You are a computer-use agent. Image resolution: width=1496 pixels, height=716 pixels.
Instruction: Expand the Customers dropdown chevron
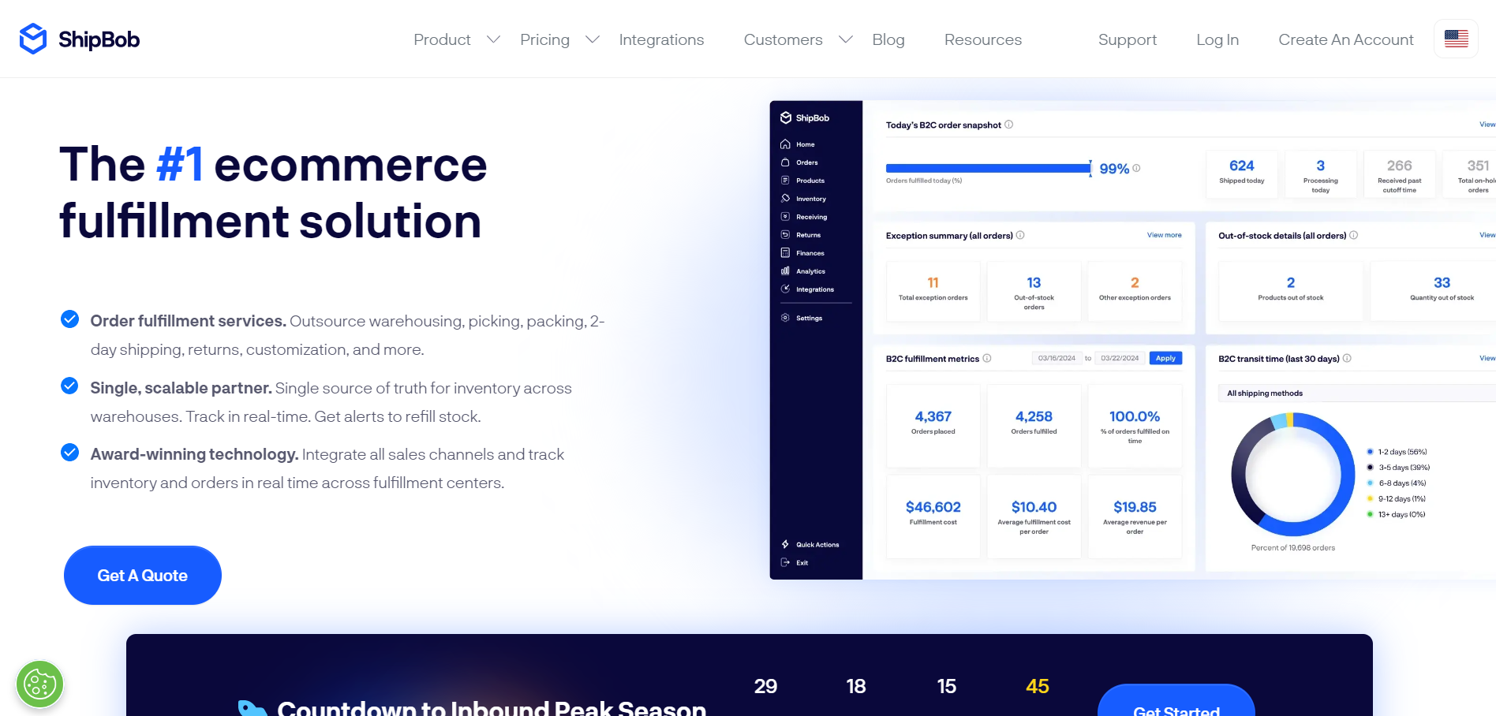tap(845, 39)
